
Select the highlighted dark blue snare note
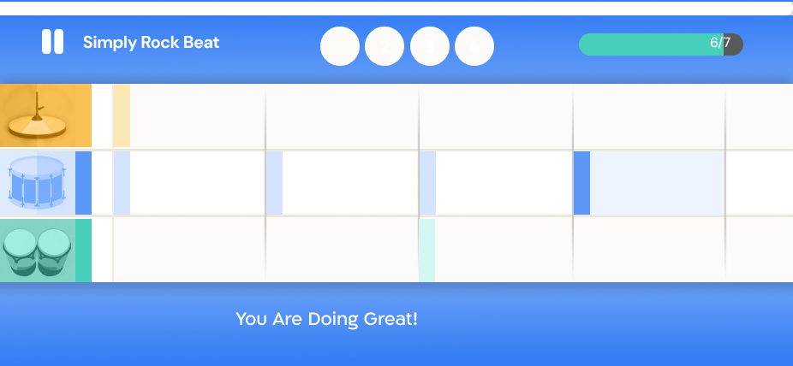coord(581,183)
